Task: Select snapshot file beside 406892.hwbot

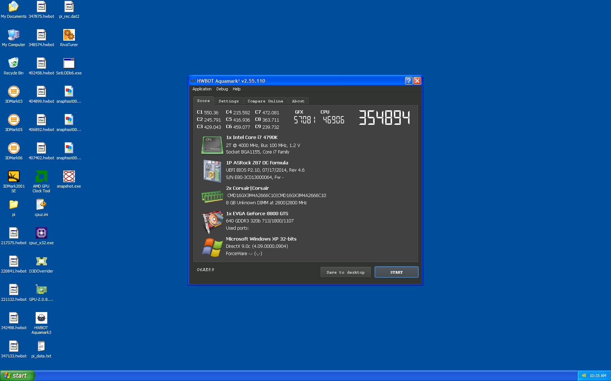Action: click(x=69, y=123)
